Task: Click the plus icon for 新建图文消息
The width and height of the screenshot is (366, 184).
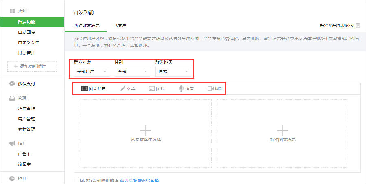Action: [283, 130]
